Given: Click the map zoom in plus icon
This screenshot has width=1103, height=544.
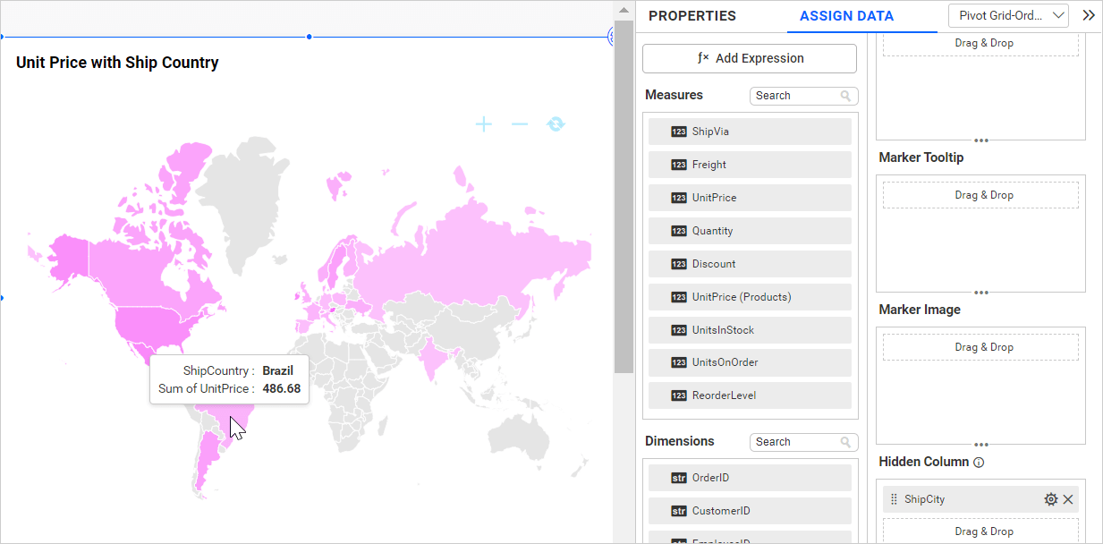Looking at the screenshot, I should pyautogui.click(x=483, y=124).
